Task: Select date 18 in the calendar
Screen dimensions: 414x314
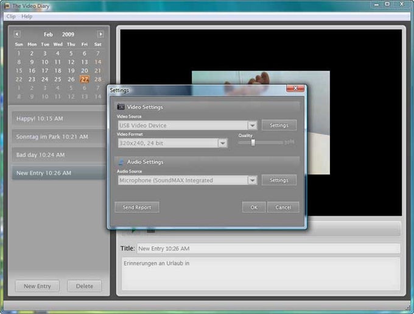Action: point(58,71)
